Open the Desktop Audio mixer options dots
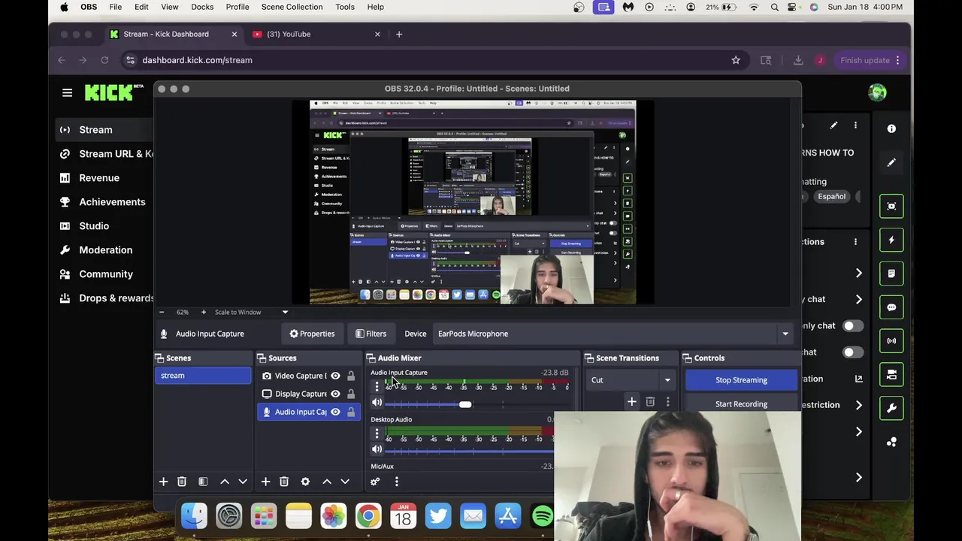 (377, 434)
